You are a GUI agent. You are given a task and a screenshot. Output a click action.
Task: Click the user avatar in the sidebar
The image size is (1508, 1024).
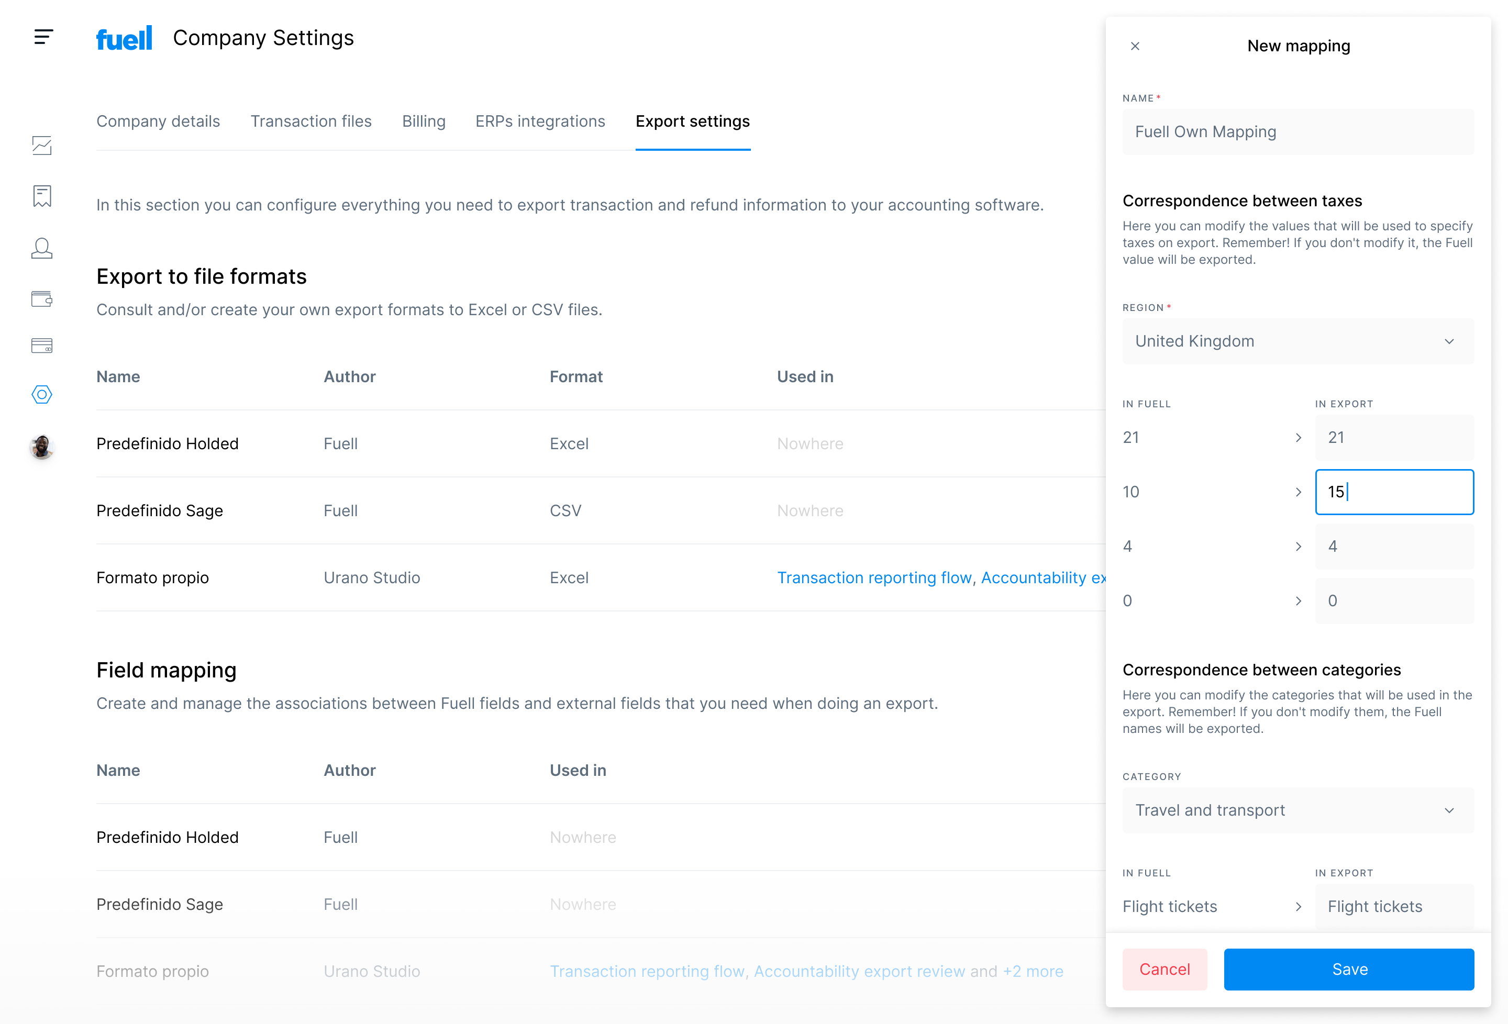click(42, 447)
